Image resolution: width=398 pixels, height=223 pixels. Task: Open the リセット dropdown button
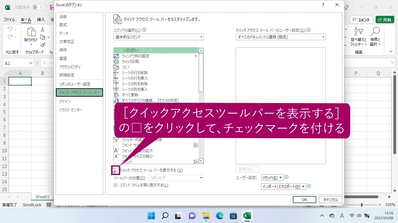click(272, 178)
